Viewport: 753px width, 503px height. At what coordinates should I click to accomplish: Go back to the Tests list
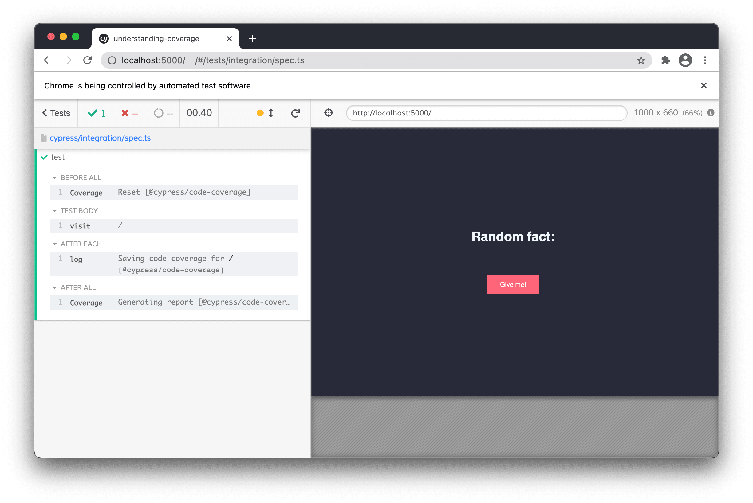56,113
